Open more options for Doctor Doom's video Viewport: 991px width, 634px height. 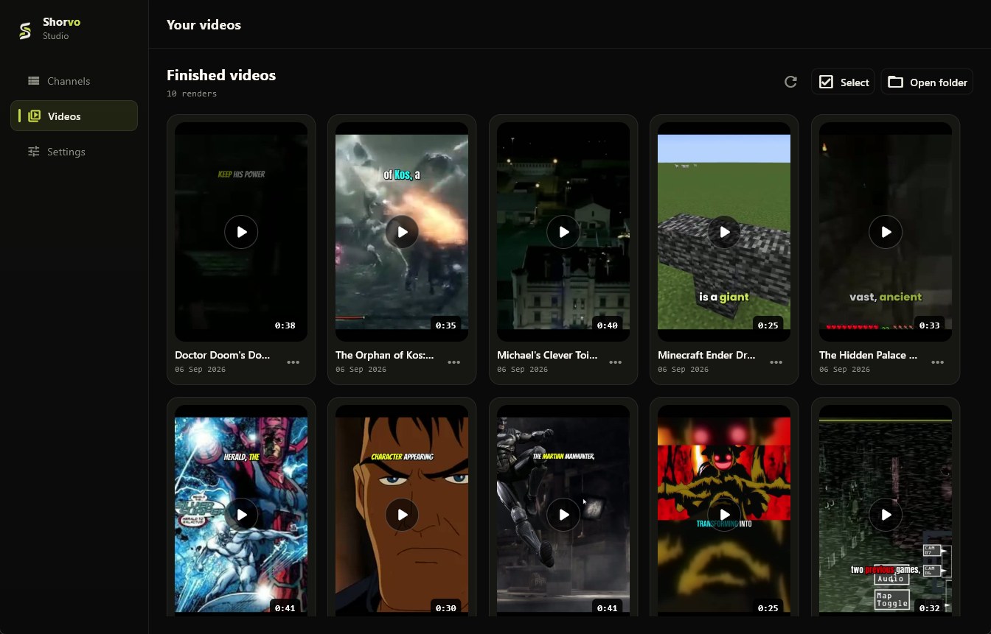[x=293, y=362]
